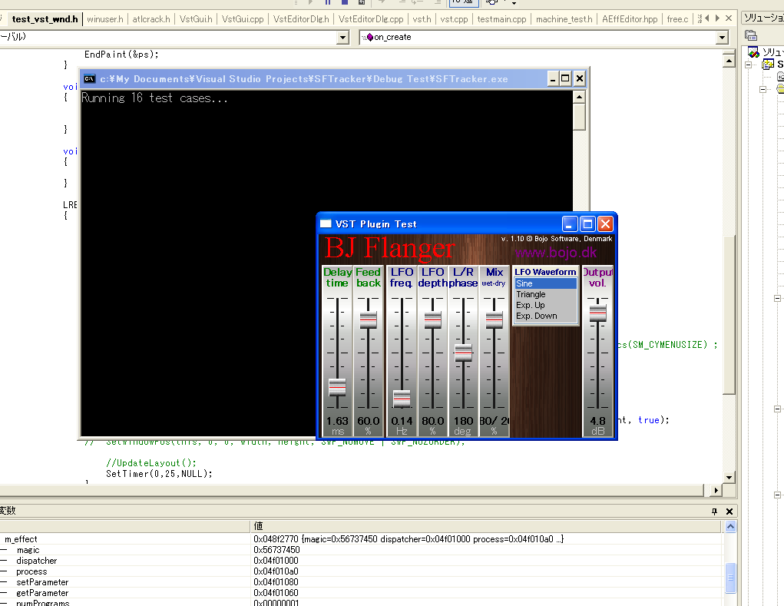Select Triangle in LFO Waveform list
Viewport: 784px width, 606px height.
click(x=531, y=294)
